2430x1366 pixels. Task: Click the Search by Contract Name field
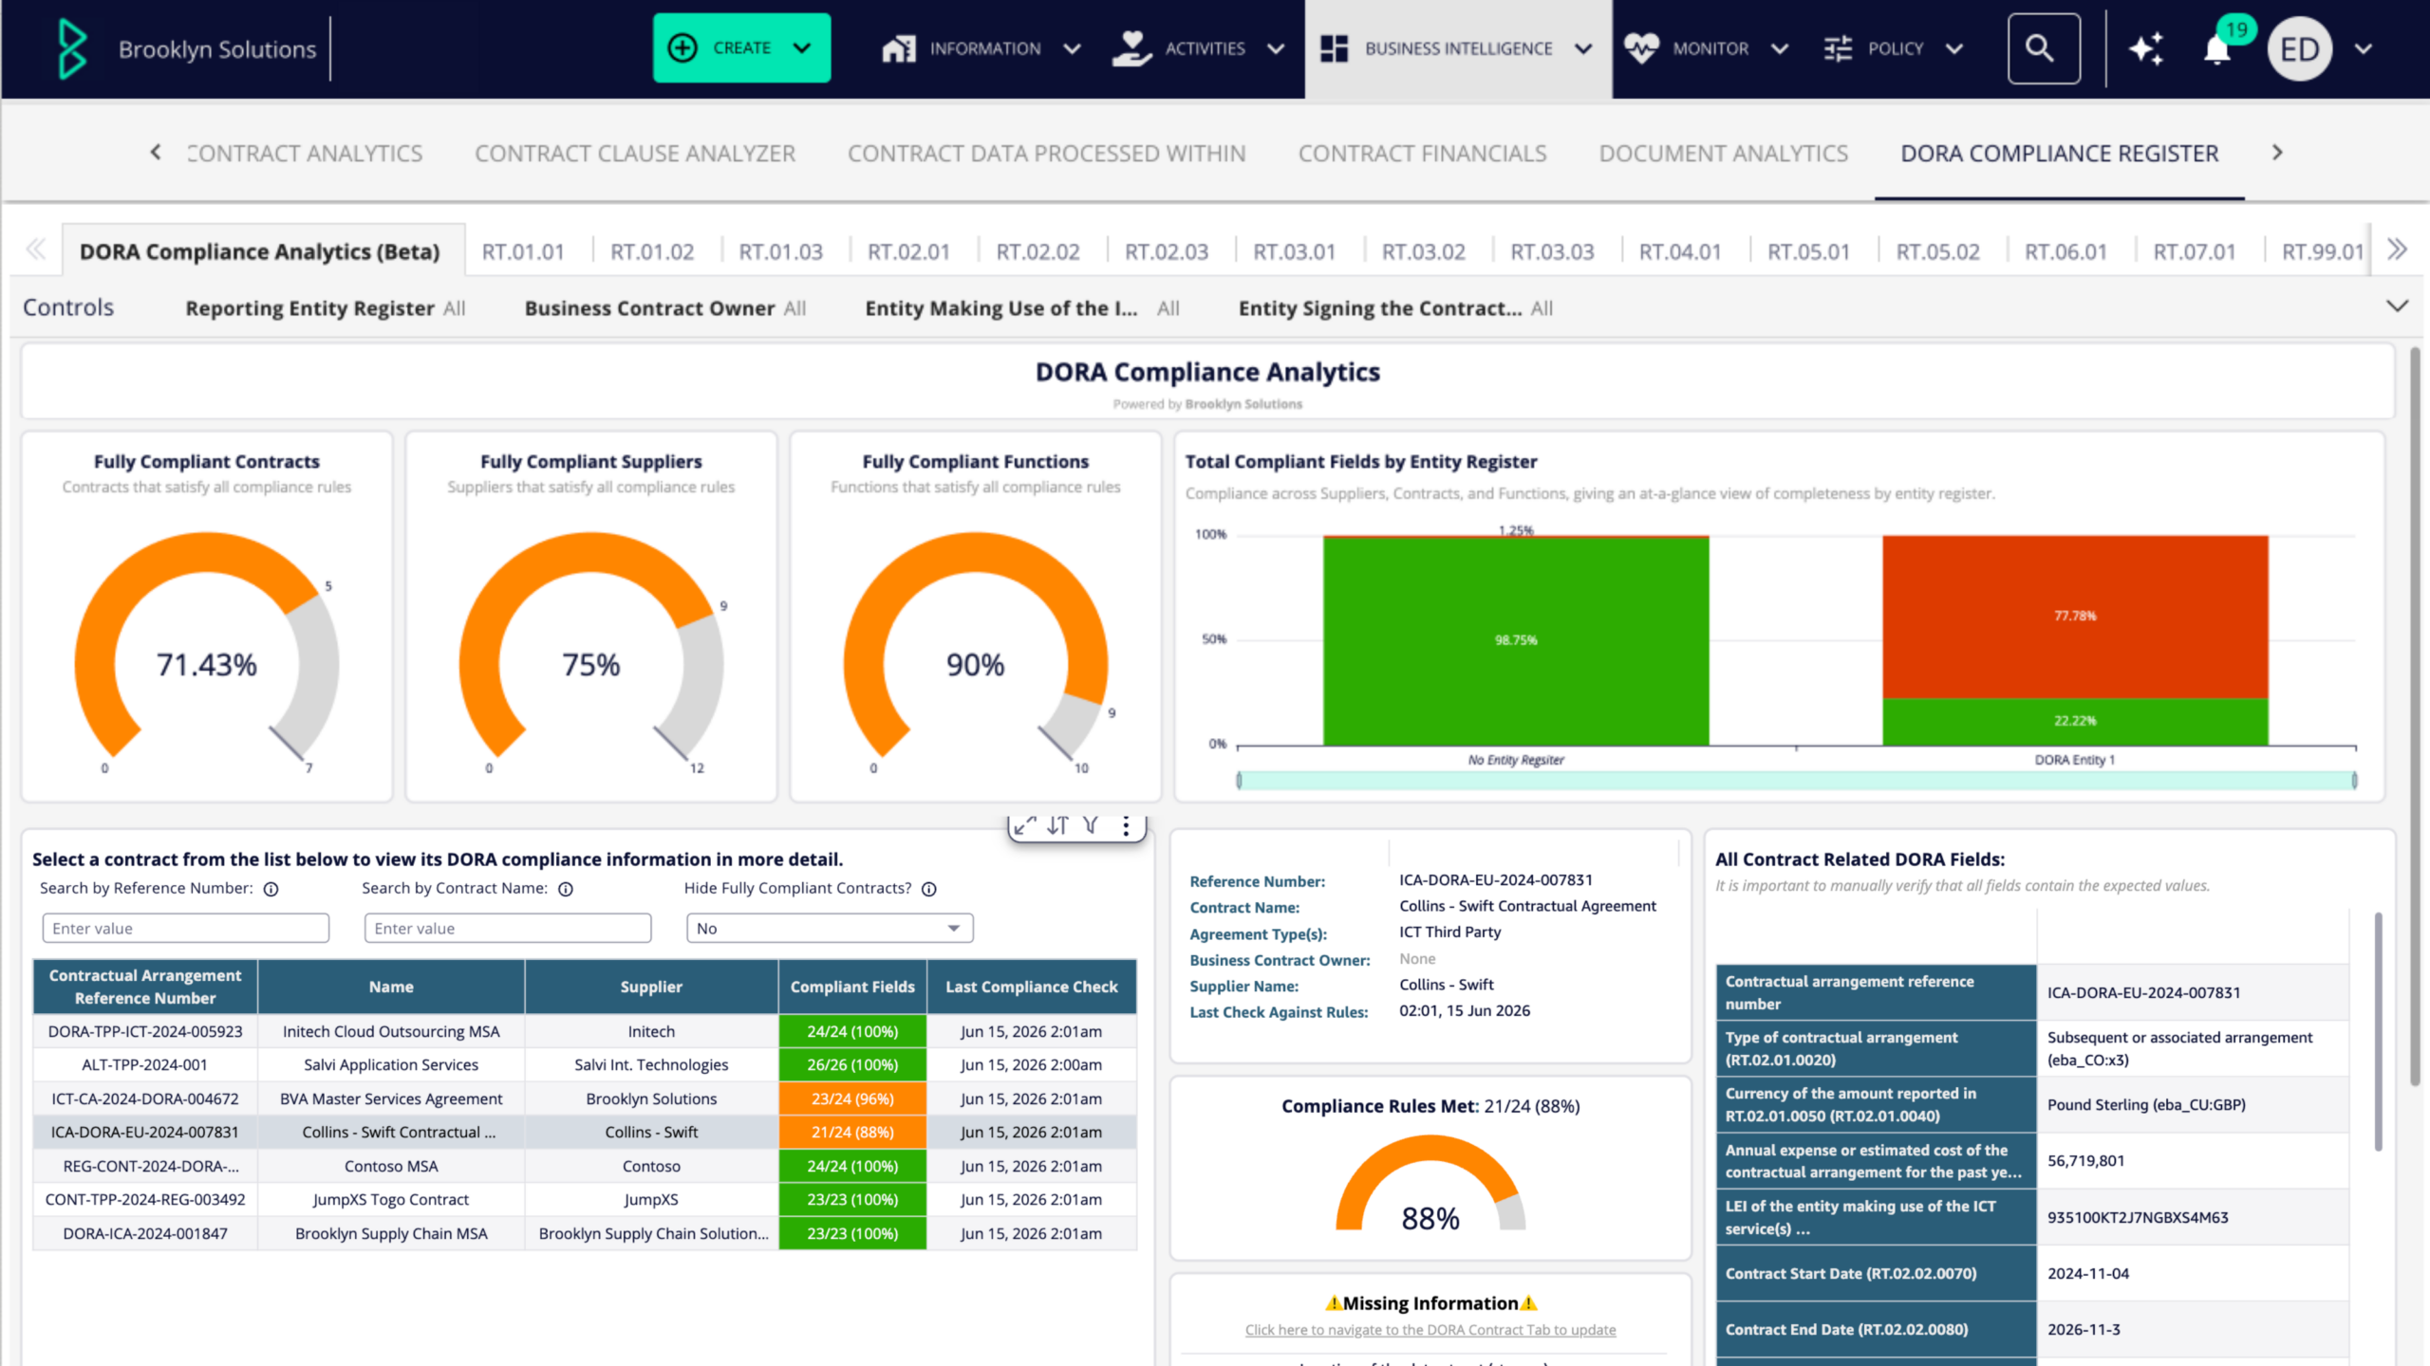(508, 928)
